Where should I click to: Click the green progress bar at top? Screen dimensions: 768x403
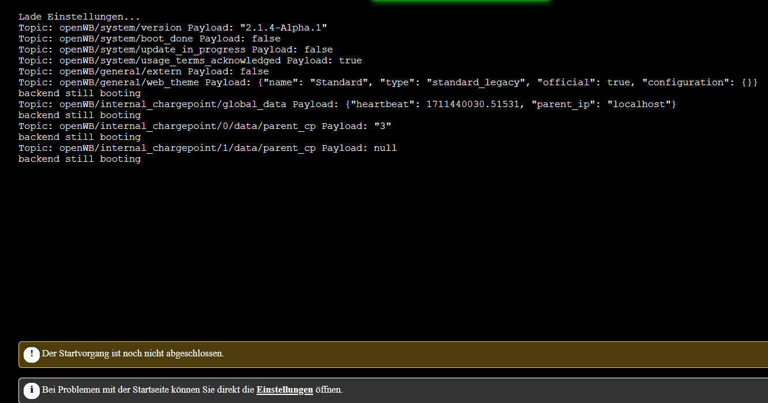tap(461, 1)
